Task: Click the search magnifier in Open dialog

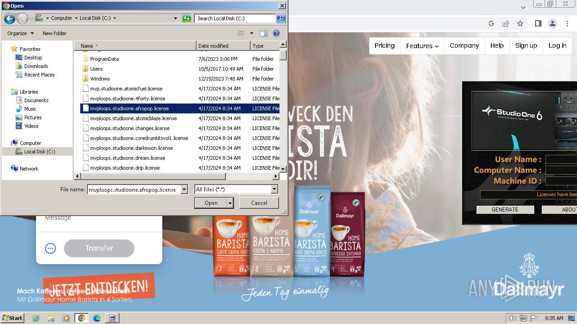Action: (x=281, y=18)
